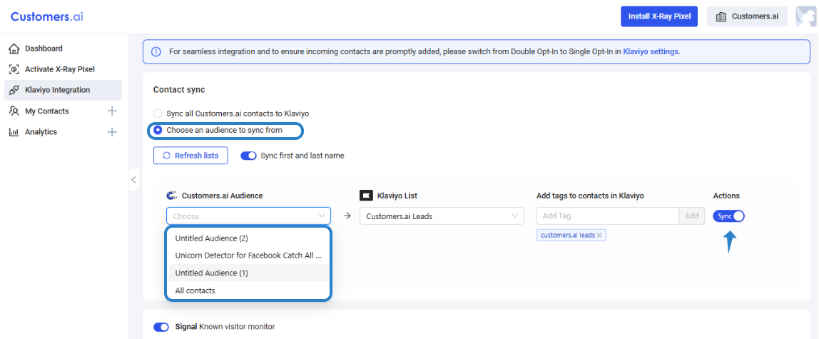Remove the customers.ai leads tag
The height and width of the screenshot is (339, 819).
tap(599, 236)
